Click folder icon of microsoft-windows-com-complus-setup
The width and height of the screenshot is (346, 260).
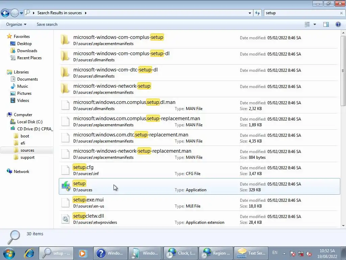(x=65, y=40)
